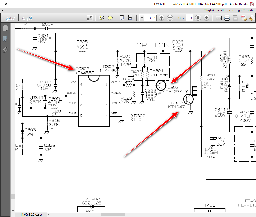The width and height of the screenshot is (256, 217).
Task: Click the Open/Export file icon at toolbar edge
Action: pos(252,18)
